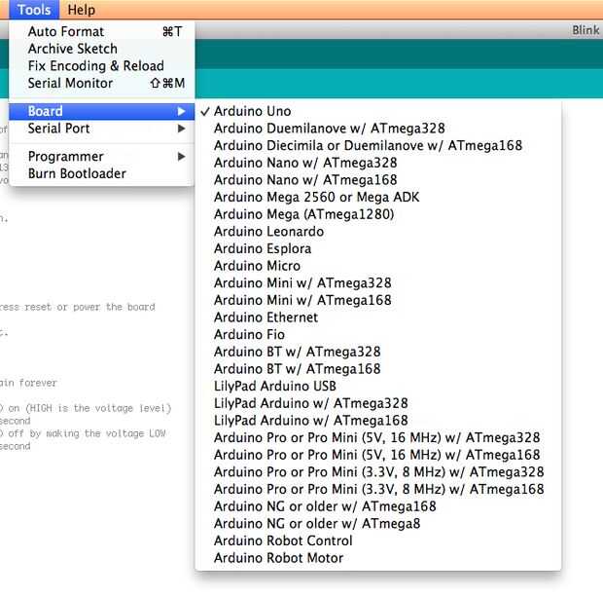Select Arduino NG or older w/ ATmega168
The height and width of the screenshot is (596, 603).
coord(378,506)
